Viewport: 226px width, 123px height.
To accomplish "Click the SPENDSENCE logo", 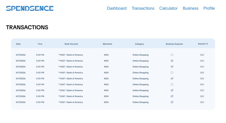I will coord(30,8).
